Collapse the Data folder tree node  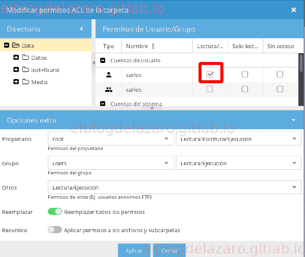7,46
